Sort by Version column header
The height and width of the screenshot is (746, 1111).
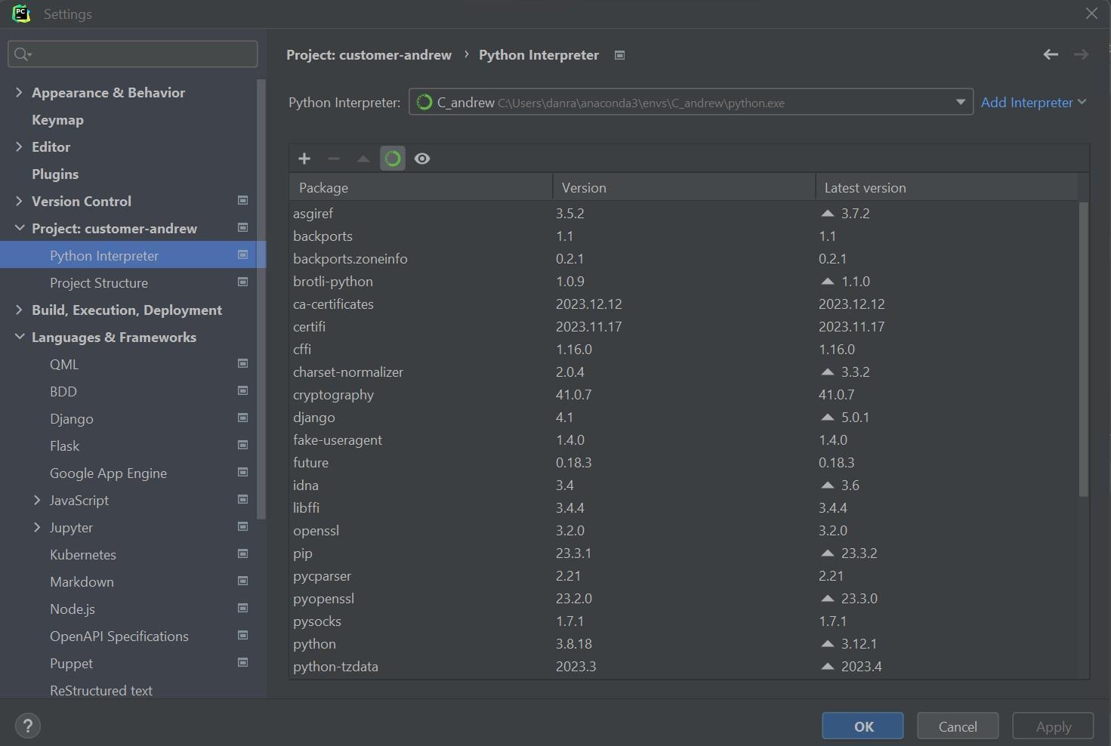684,187
